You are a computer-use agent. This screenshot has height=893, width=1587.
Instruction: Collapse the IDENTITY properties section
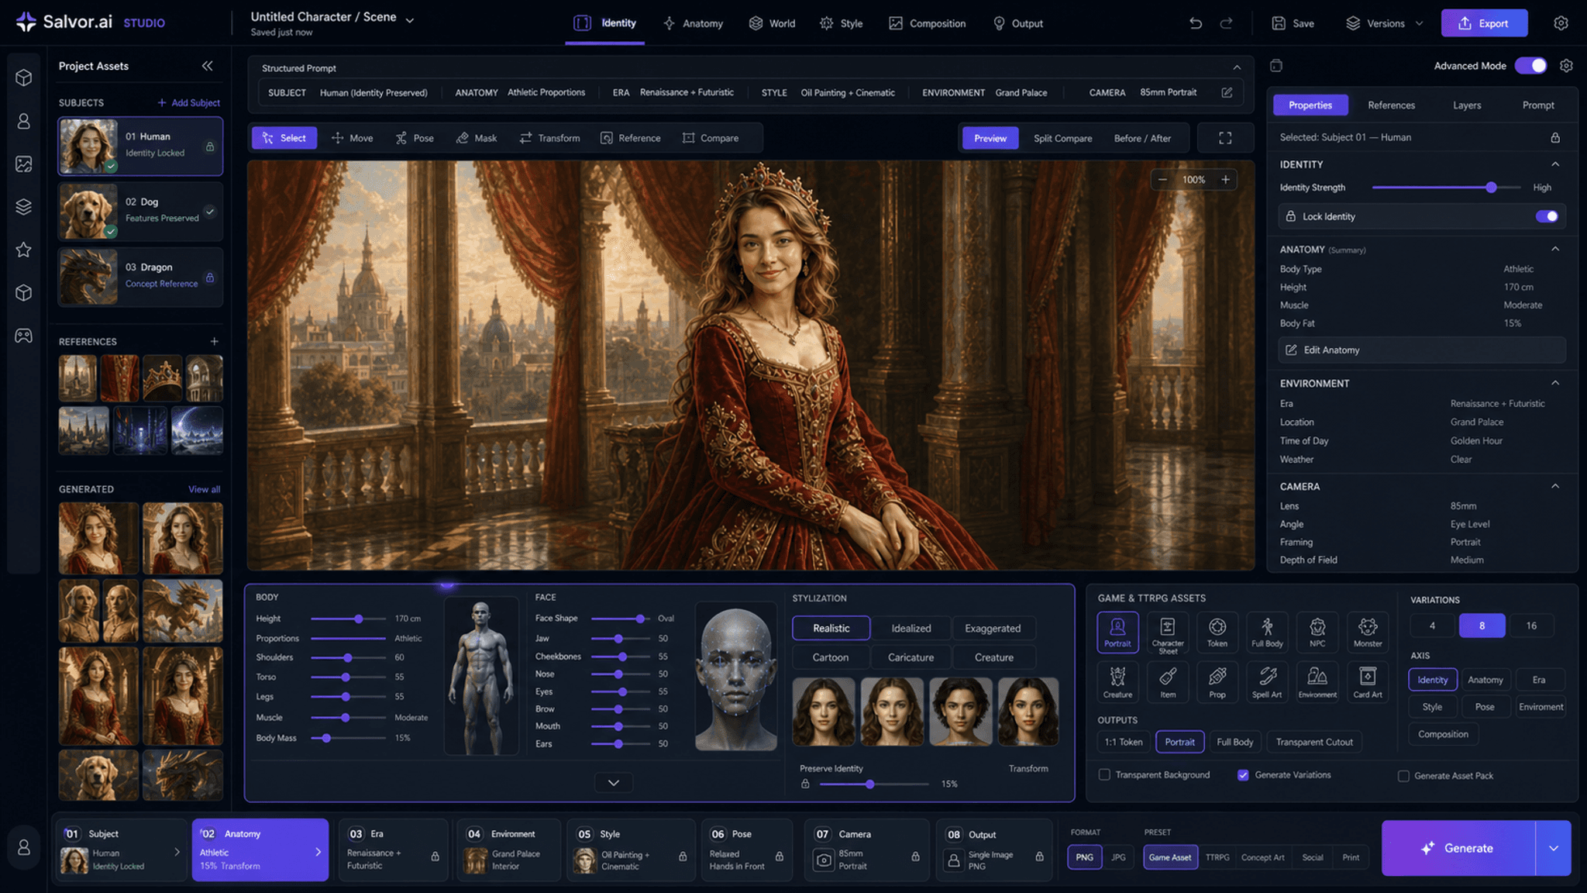tap(1555, 164)
